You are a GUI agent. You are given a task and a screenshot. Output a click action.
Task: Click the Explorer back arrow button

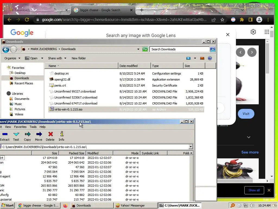pos(6,50)
